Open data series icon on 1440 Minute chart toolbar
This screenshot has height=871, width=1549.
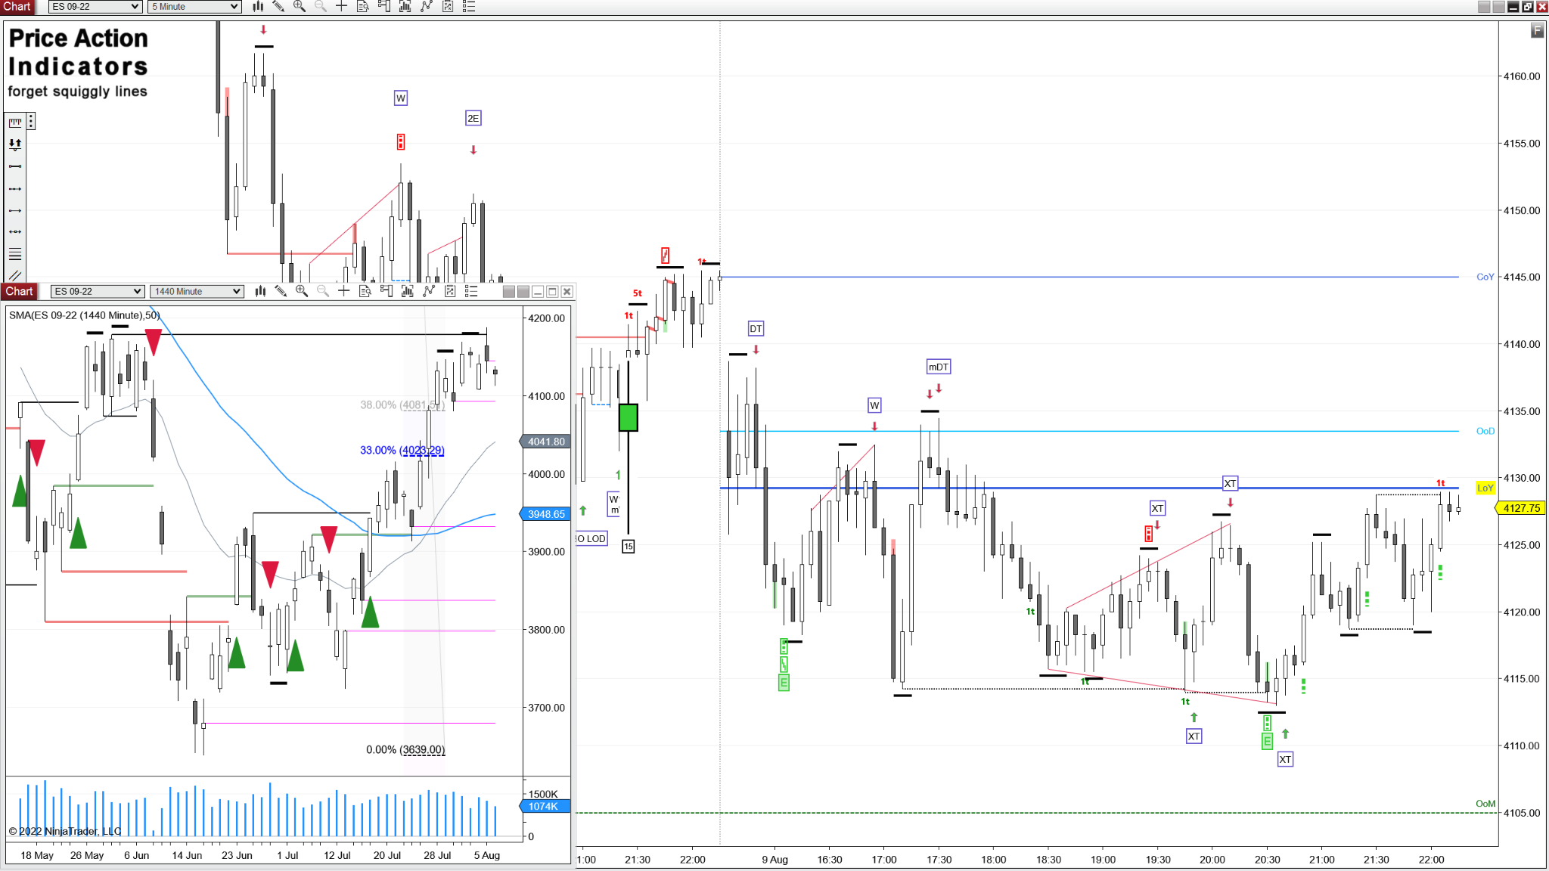408,291
